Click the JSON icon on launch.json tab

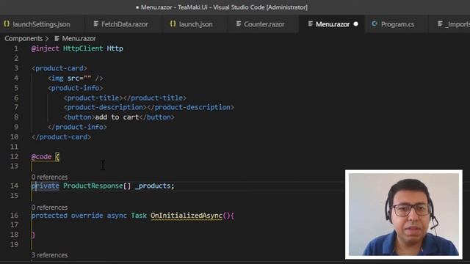(173, 24)
